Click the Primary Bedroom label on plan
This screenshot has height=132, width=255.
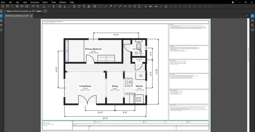[x=93, y=49]
